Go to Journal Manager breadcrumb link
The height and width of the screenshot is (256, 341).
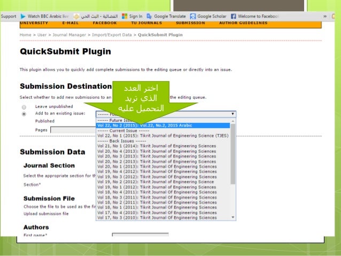pyautogui.click(x=69, y=35)
